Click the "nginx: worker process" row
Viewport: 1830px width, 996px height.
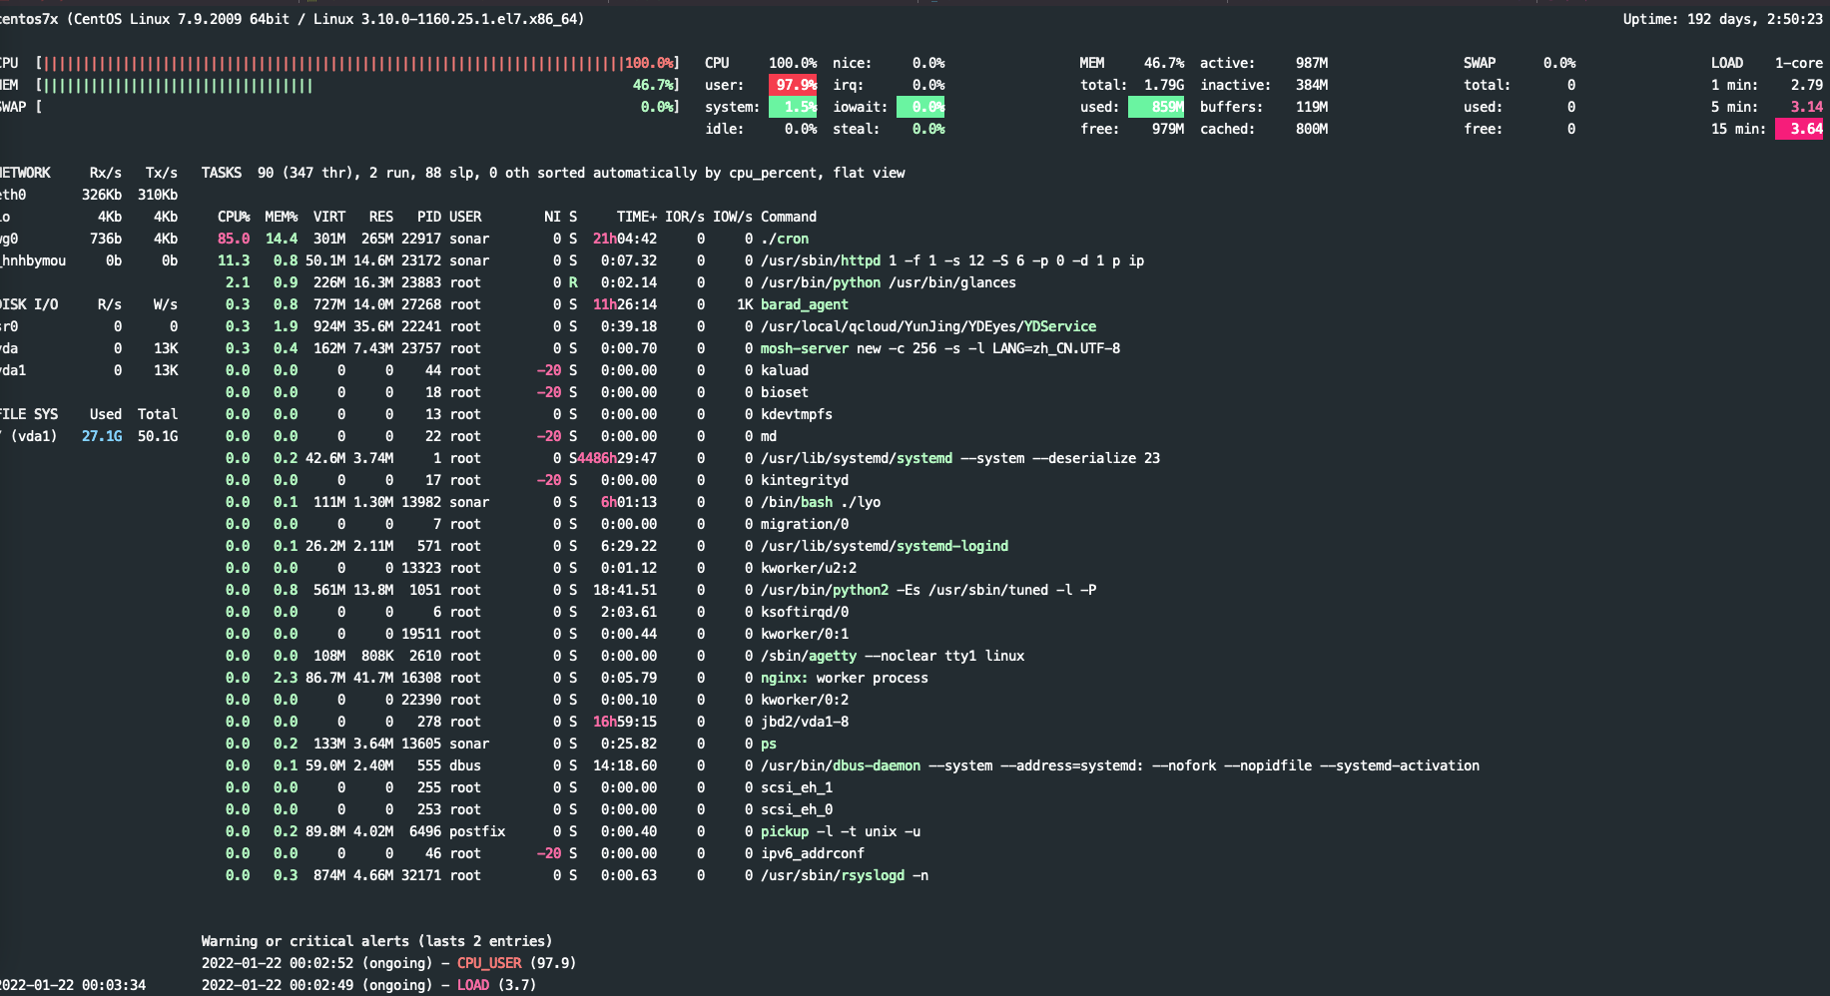[x=573, y=678]
